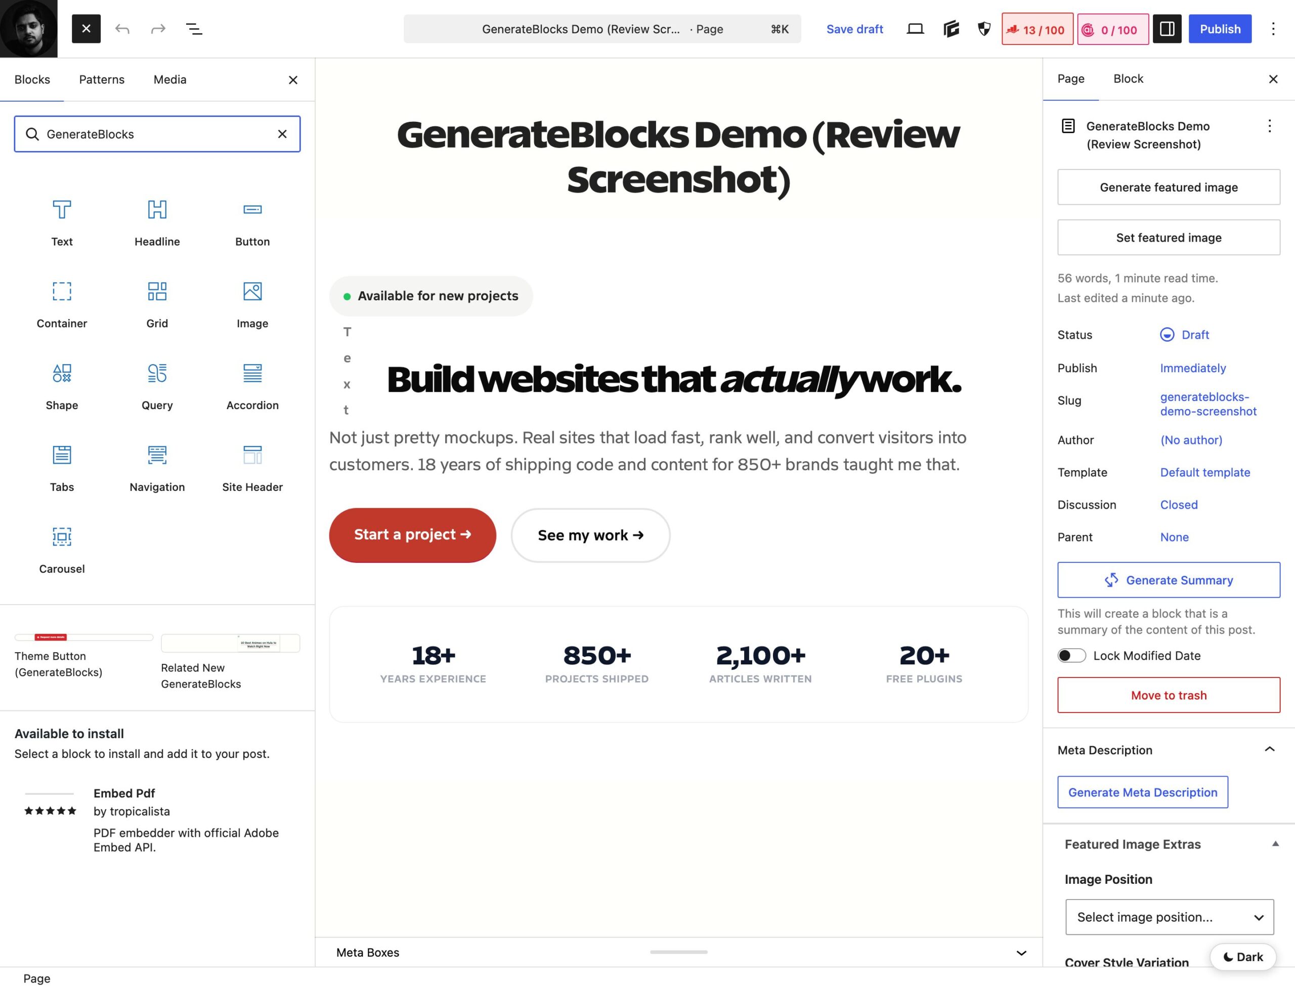
Task: Click the block search input field
Action: click(157, 134)
